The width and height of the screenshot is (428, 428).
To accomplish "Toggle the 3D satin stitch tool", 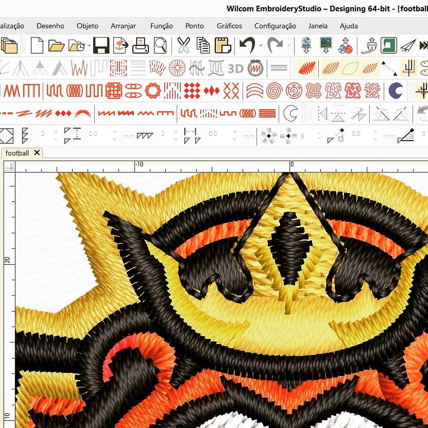I will click(x=235, y=68).
